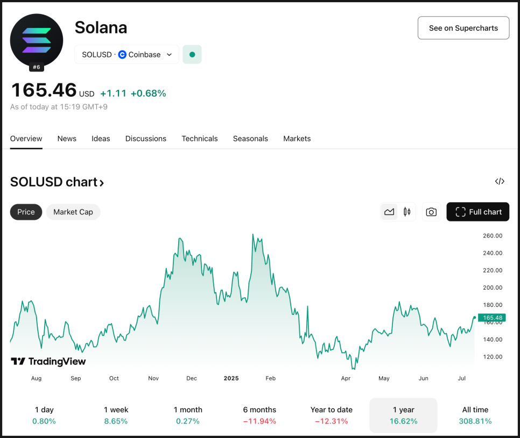Select the area line chart style icon
This screenshot has height=438, width=520.
[x=389, y=212]
